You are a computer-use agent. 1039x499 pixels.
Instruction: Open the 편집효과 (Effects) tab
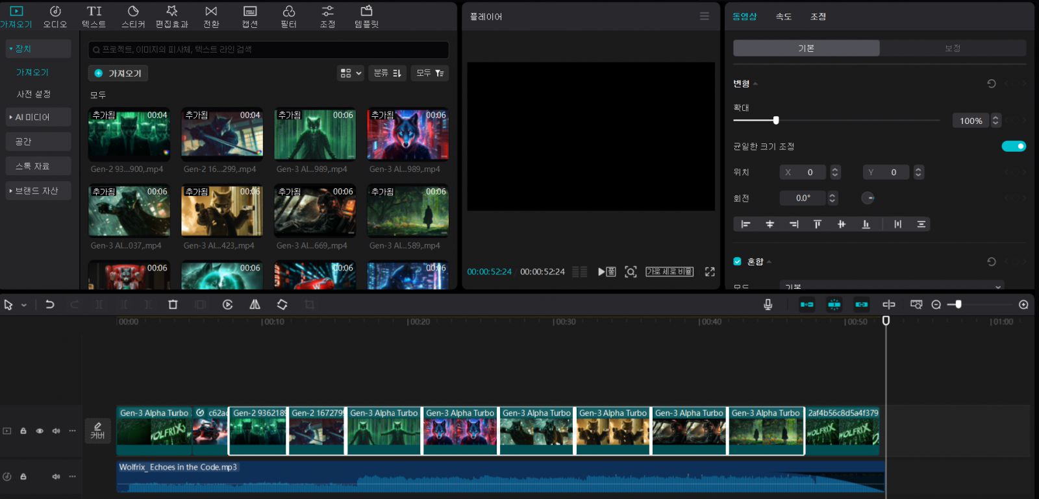click(x=172, y=17)
